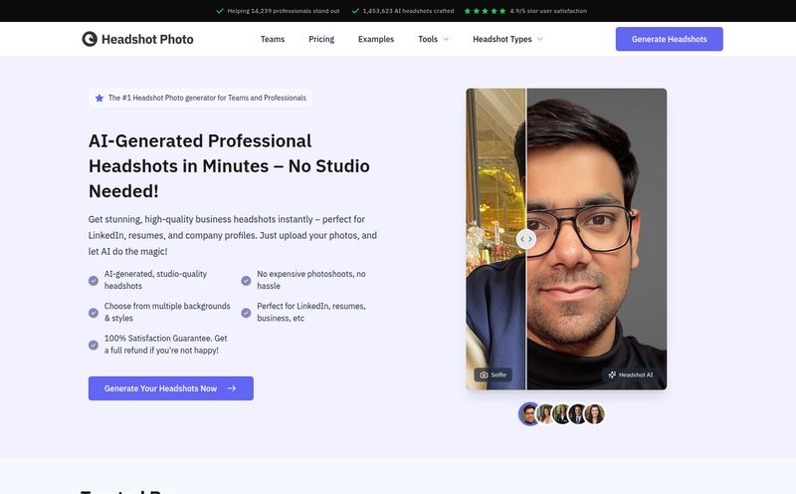
Task: Click 1,453,623 AI headshots crafted text
Action: [x=408, y=11]
